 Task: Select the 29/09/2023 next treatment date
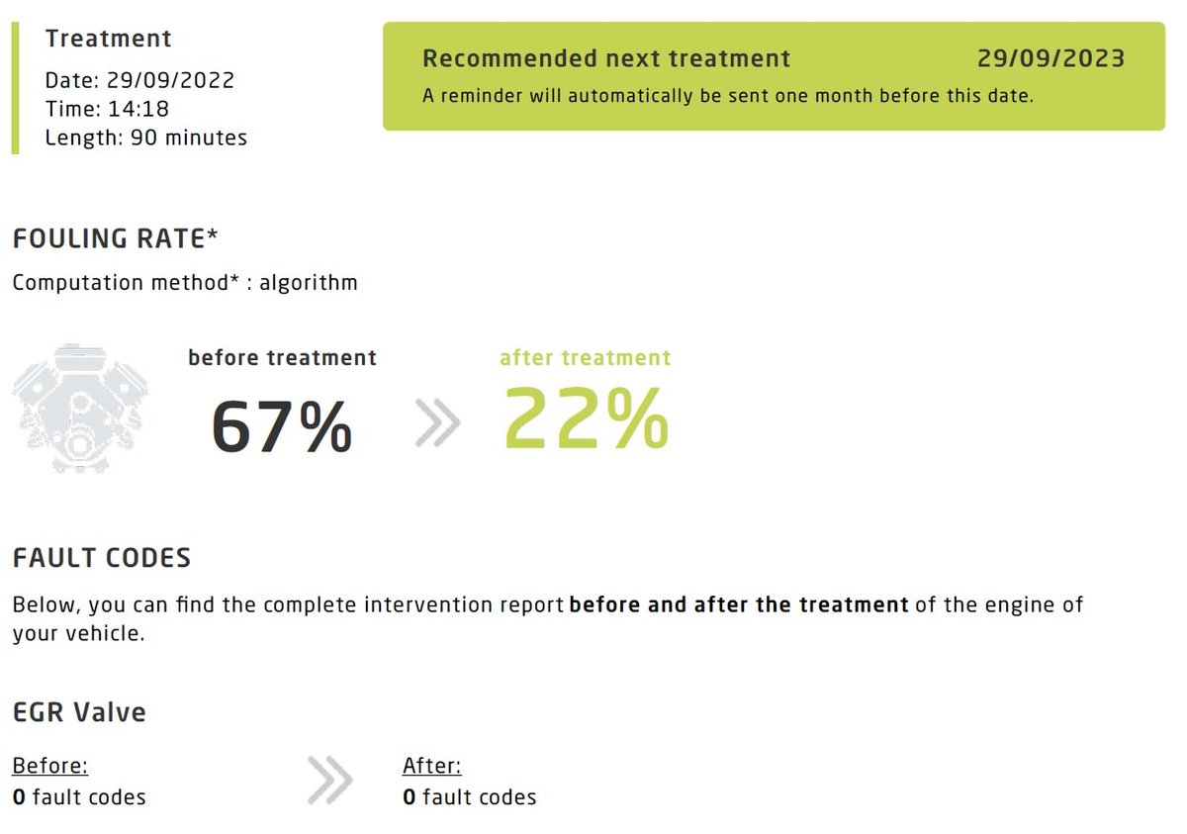1051,58
